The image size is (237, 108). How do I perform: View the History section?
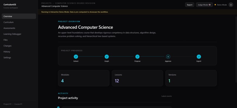[19, 52]
